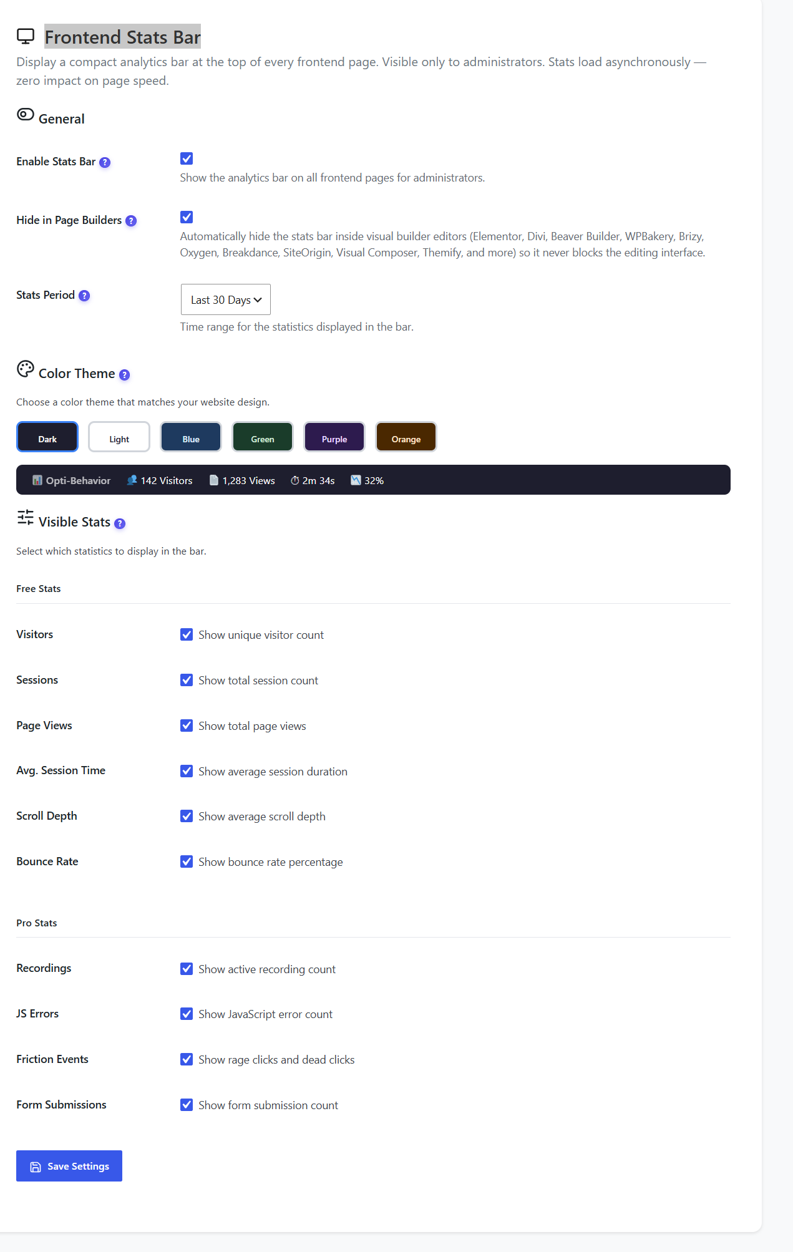Click the 'Friction Events' row label
793x1252 pixels.
(x=52, y=1059)
